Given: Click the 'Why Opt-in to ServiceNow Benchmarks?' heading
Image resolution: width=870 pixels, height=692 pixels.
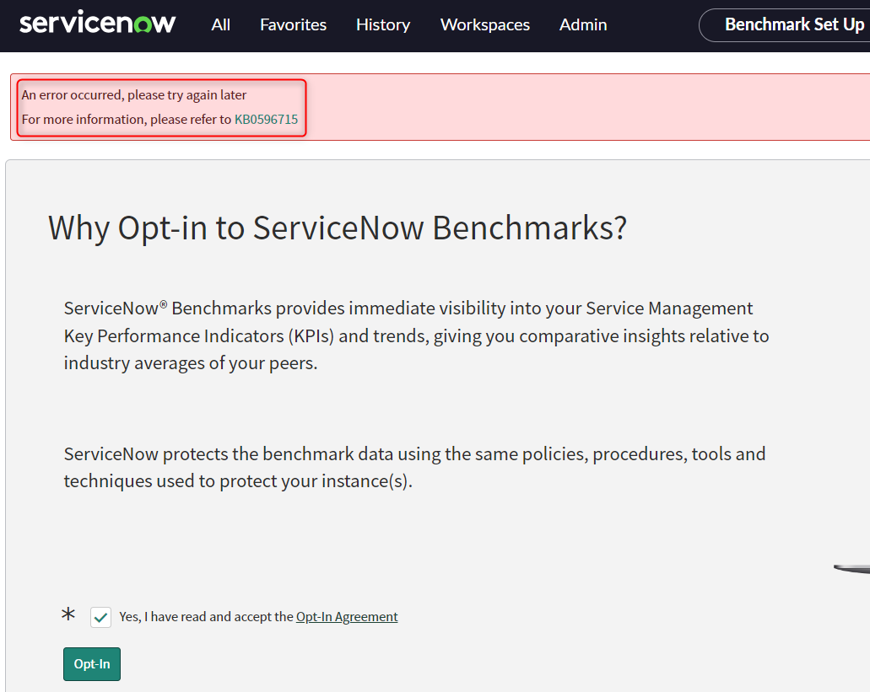Looking at the screenshot, I should 338,228.
